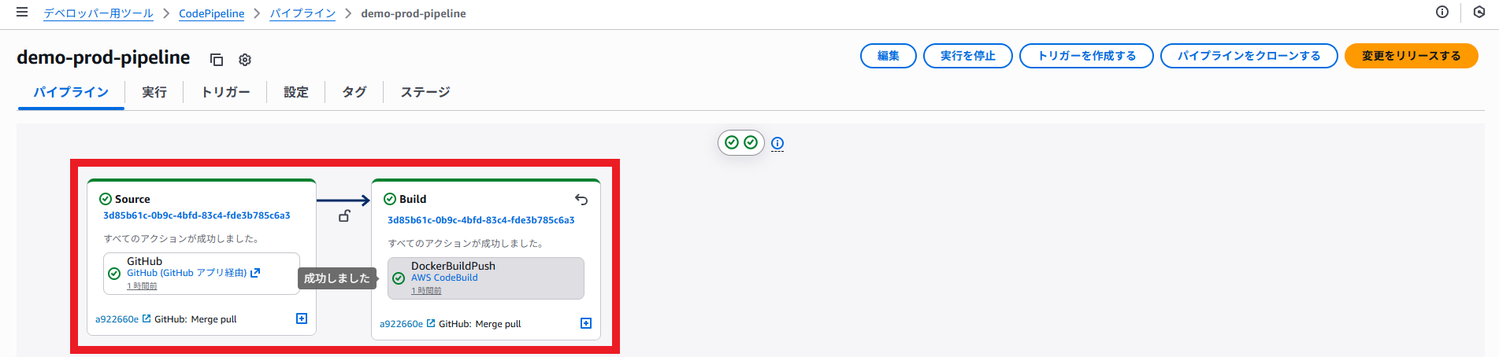Open the ステージ tab
The image size is (1499, 357).
point(425,92)
